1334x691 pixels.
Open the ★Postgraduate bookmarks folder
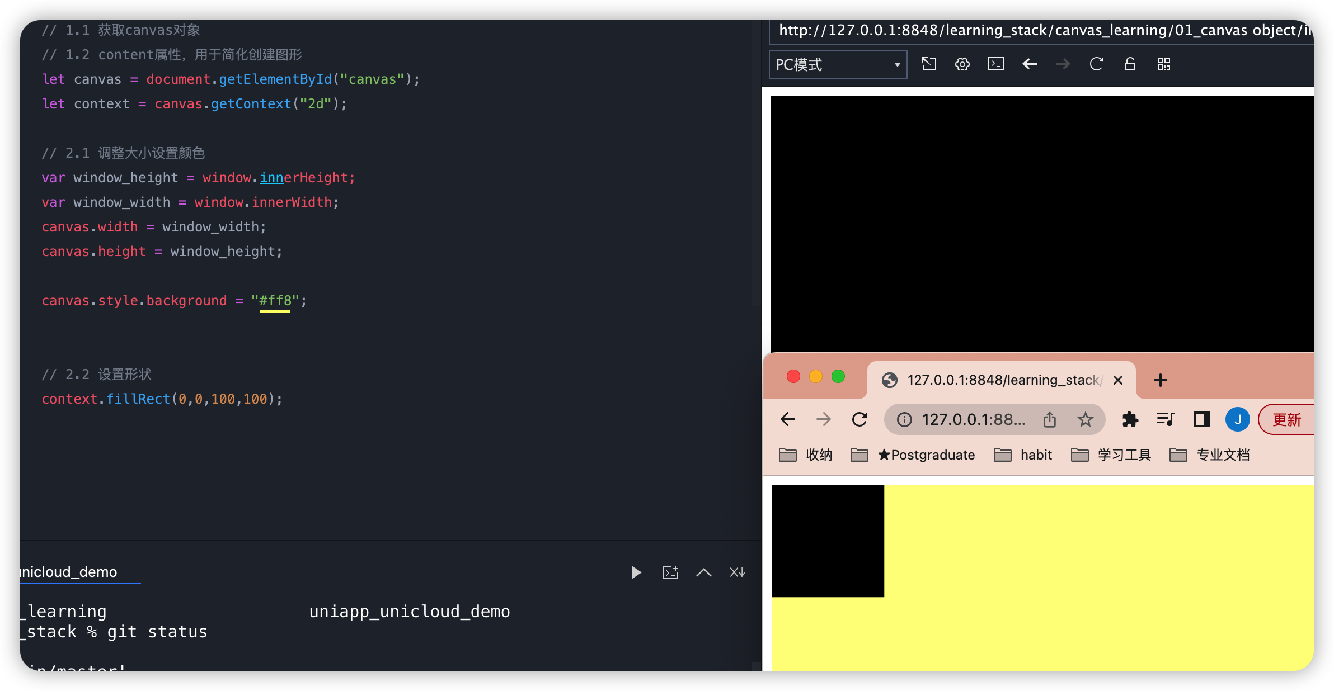tap(912, 455)
